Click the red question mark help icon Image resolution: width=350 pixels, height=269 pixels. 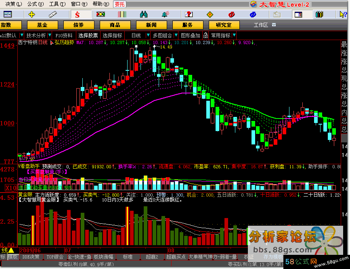[x=189, y=15]
